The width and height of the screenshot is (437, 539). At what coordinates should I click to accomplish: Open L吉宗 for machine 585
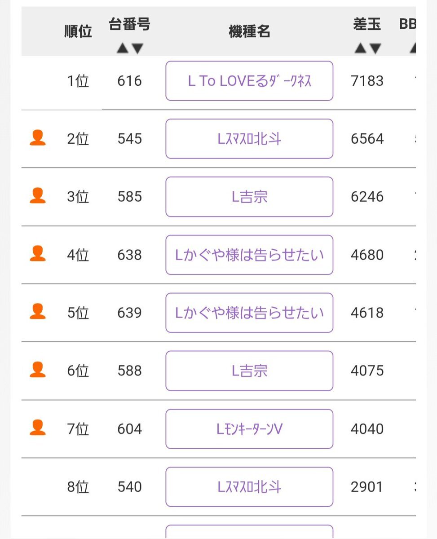(x=249, y=197)
